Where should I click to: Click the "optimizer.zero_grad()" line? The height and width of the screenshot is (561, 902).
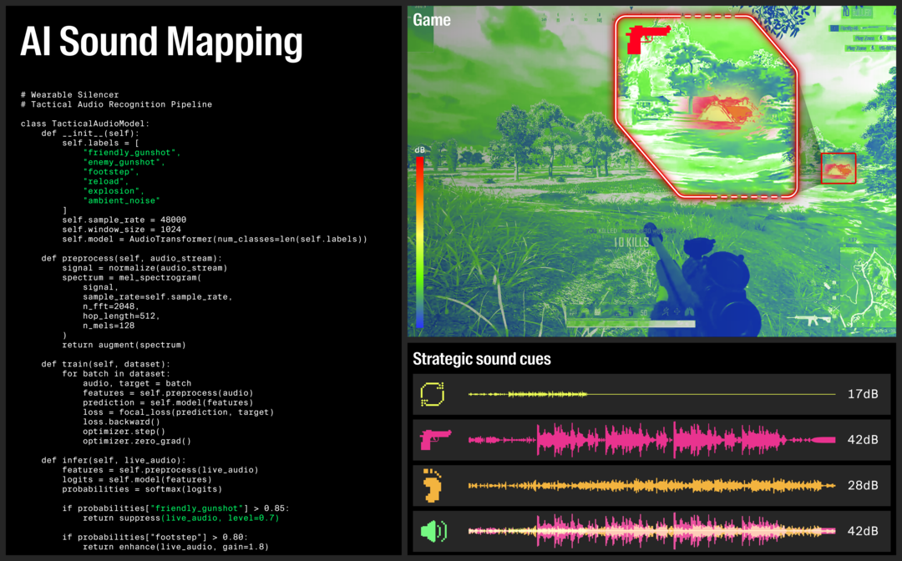[x=137, y=441]
